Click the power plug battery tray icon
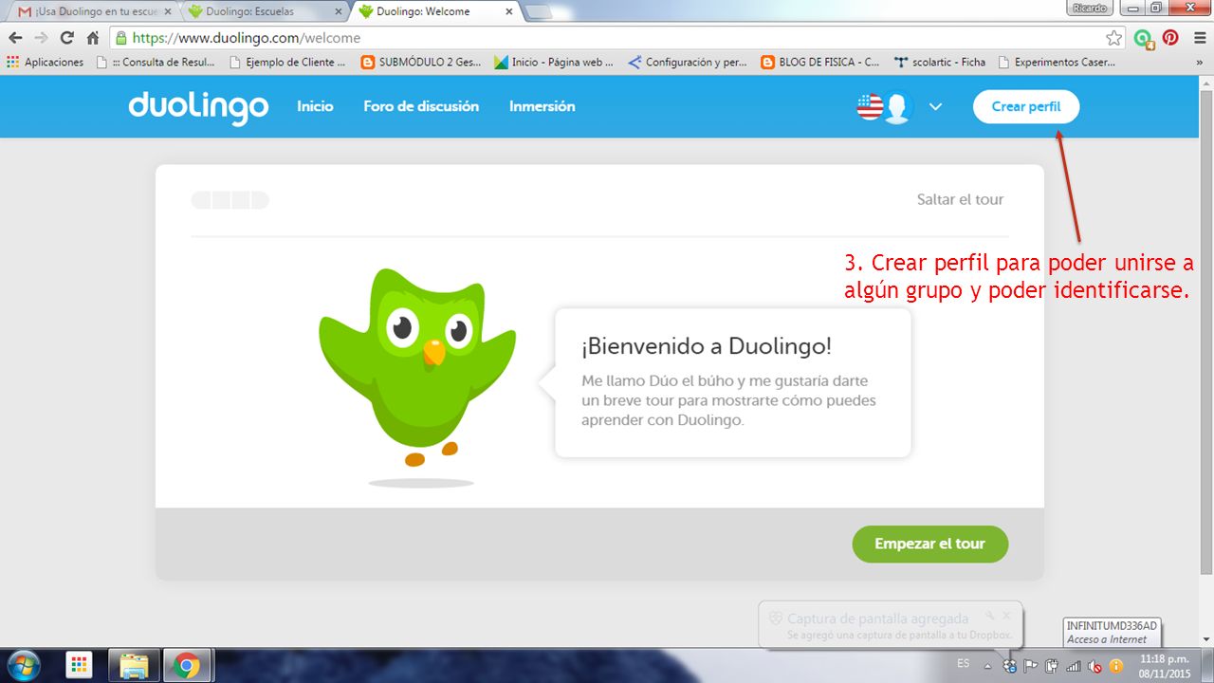Screen dimensions: 1214x683 pyautogui.click(x=1052, y=666)
